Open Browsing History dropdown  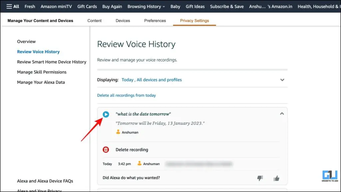[146, 7]
